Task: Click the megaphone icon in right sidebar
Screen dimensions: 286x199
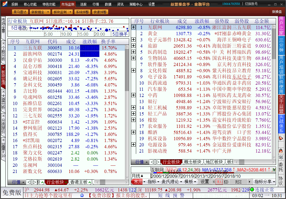Action: click(x=281, y=138)
